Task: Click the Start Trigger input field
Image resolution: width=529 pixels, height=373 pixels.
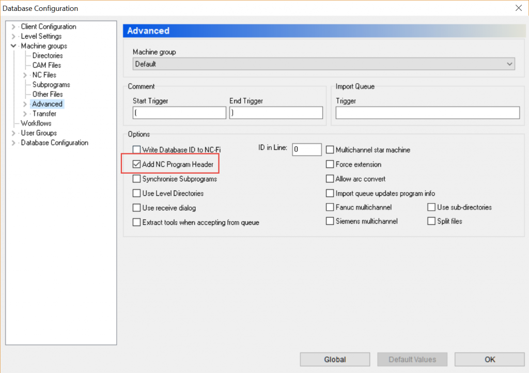Action: 179,113
